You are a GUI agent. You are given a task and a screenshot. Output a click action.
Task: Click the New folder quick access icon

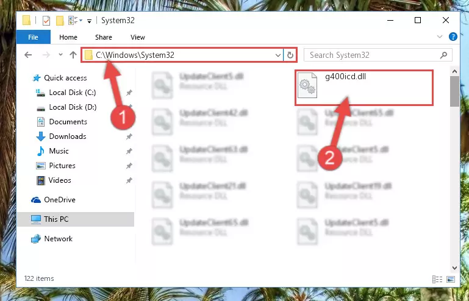pos(60,21)
